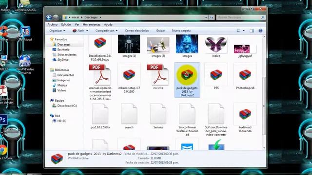This screenshot has width=312, height=175.
Task: Select mbam-setup-1.75.0.1300 archive
Action: [129, 78]
